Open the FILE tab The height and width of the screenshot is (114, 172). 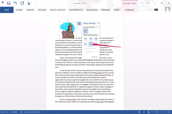pyautogui.click(x=7, y=10)
